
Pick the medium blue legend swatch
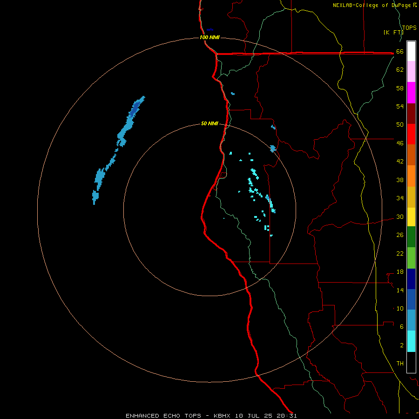pos(411,299)
